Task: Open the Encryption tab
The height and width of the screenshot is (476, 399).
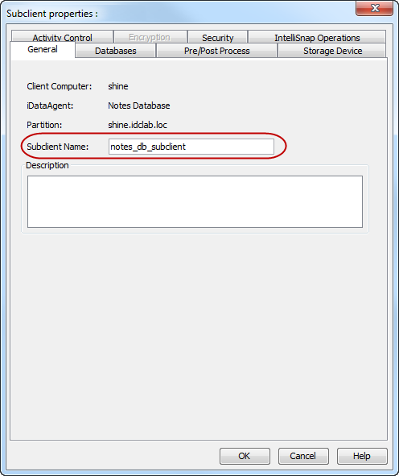Action: 150,37
